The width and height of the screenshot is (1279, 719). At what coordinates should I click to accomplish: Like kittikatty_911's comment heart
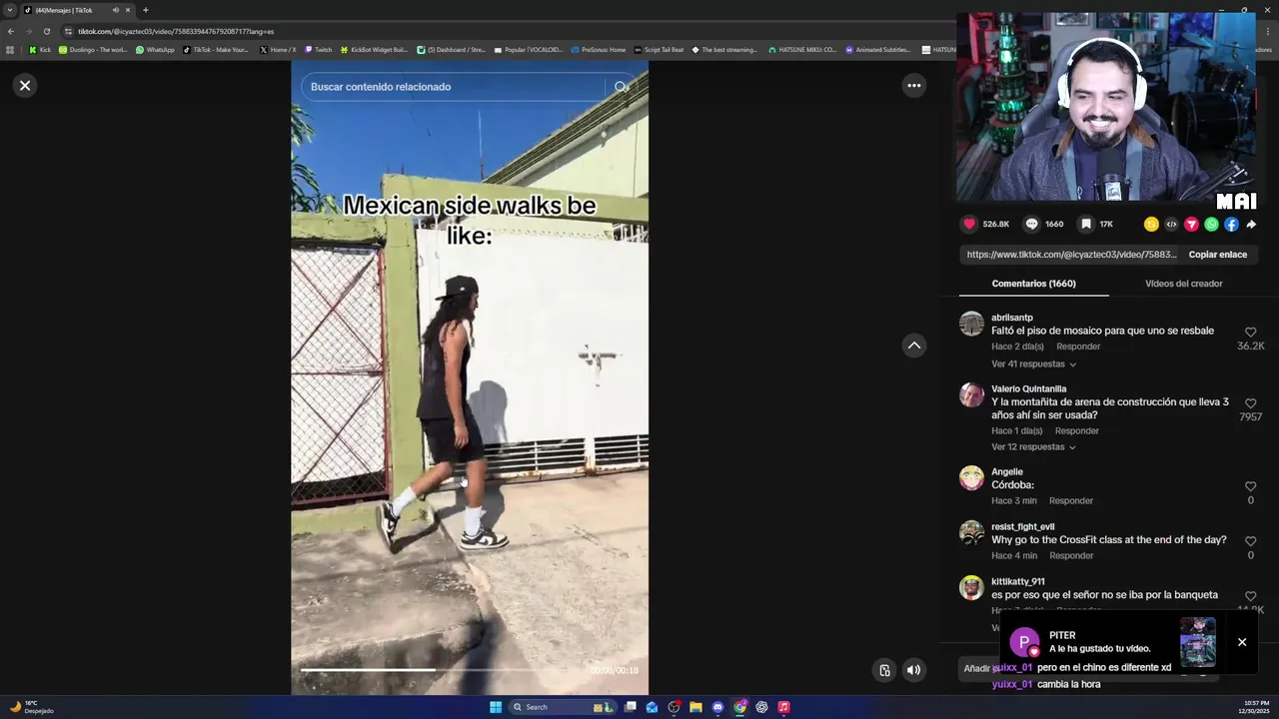pos(1250,596)
